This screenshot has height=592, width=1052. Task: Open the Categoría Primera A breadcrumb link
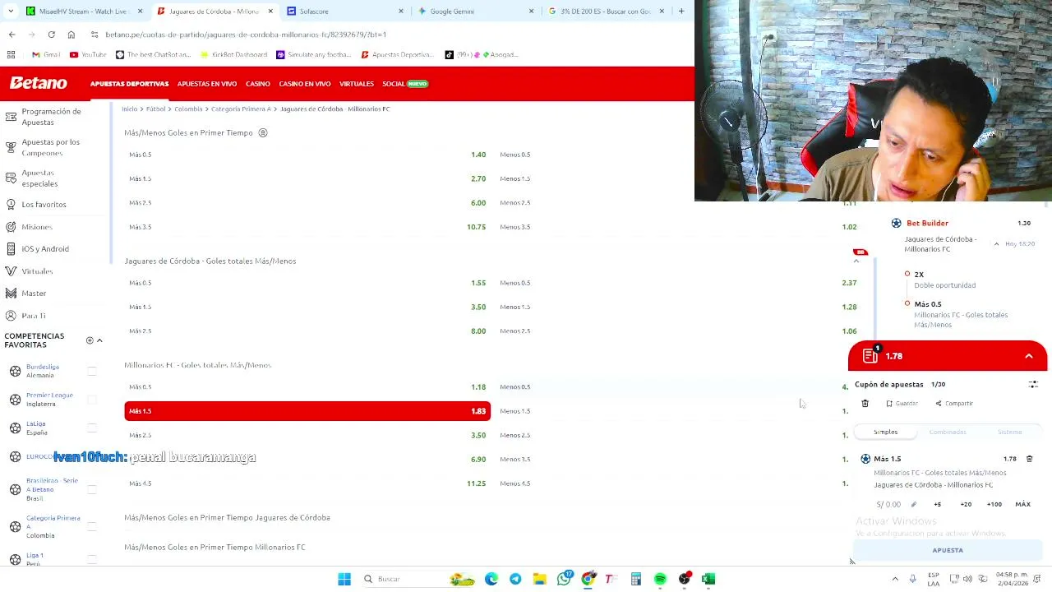tap(240, 109)
